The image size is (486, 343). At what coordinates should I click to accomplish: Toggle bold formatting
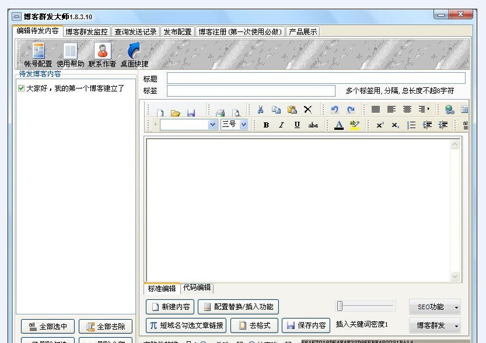tap(266, 125)
